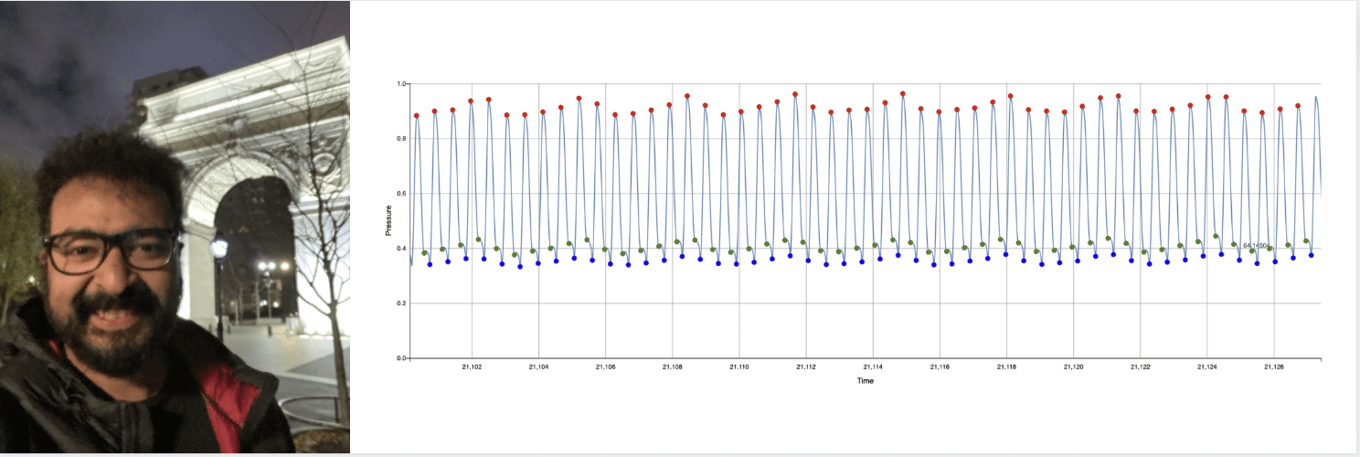The width and height of the screenshot is (1360, 457).
Task: Click the first green notch marker
Action: click(x=425, y=253)
